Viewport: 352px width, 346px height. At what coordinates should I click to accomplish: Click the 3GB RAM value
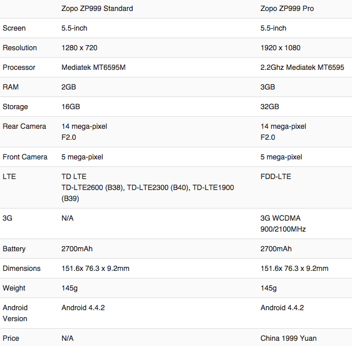(x=268, y=87)
